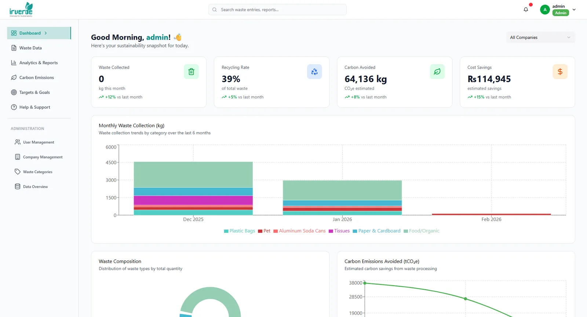
Task: Open Waste Categories admin page
Action: 39,172
